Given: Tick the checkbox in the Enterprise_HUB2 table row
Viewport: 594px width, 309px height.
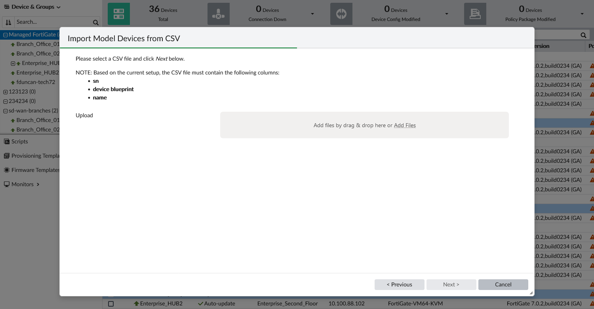Looking at the screenshot, I should click(x=111, y=304).
